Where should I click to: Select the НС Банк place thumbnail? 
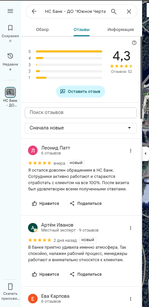pyautogui.click(x=10, y=93)
